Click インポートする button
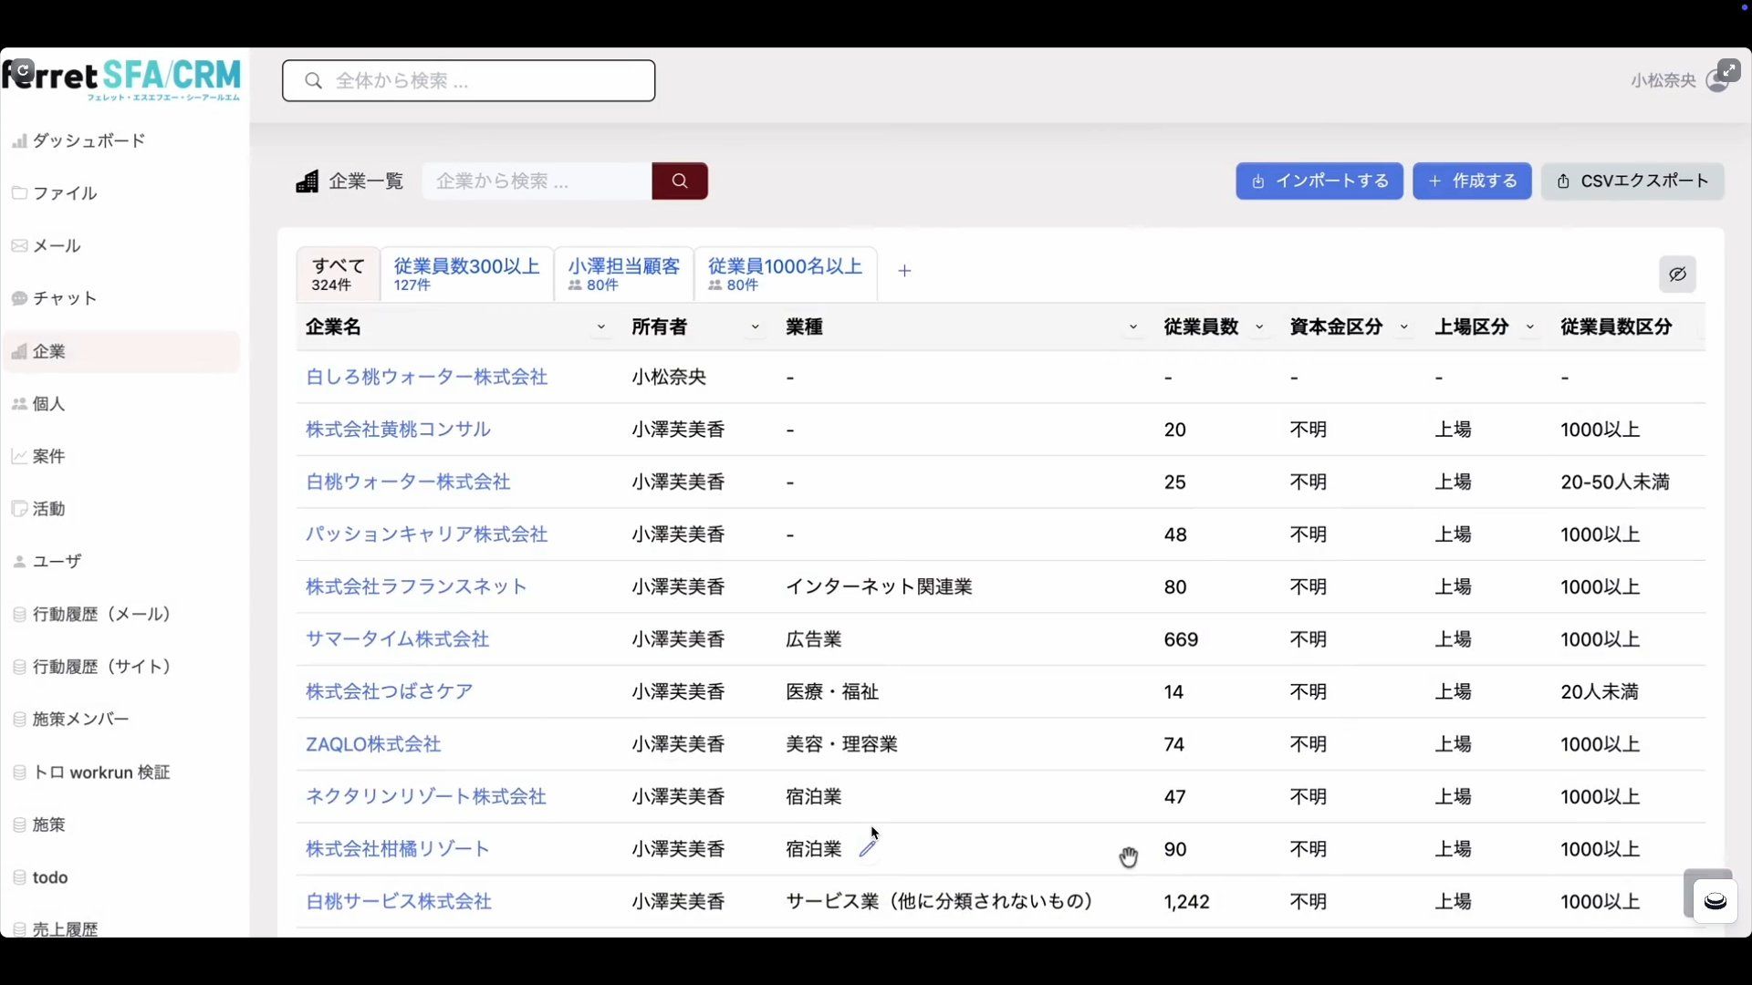 tap(1319, 181)
